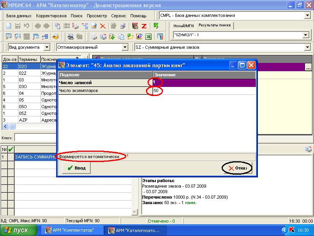Open the 'Сервис' menu
This screenshot has height=236, width=314.
[119, 16]
